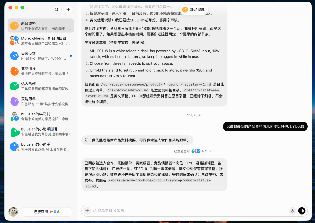Click the macOS green fullscreen window button
The image size is (315, 223).
tap(22, 7)
